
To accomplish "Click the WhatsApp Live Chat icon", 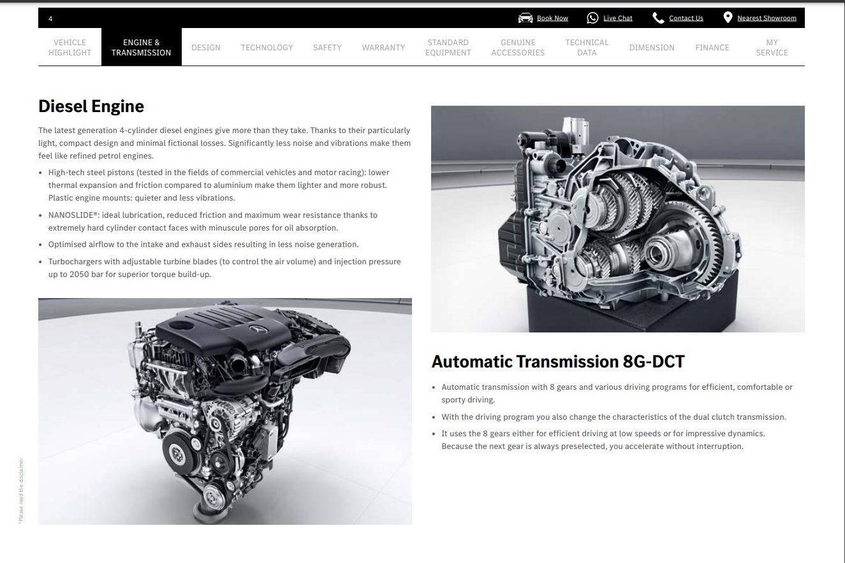I will click(592, 18).
